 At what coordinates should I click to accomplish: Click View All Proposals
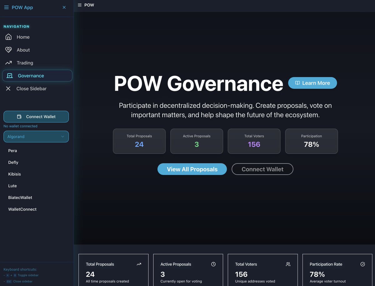click(x=192, y=169)
